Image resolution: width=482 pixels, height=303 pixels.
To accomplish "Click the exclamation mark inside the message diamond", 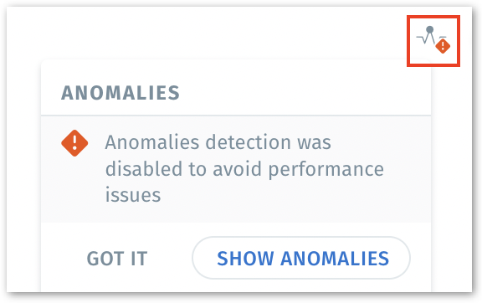I will click(74, 143).
